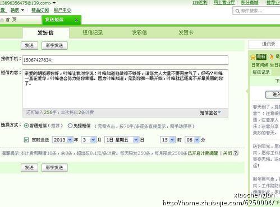Select the 最新 tag in sidebar
Image resolution: width=280 pixels, height=207 pixels.
(x=261, y=57)
